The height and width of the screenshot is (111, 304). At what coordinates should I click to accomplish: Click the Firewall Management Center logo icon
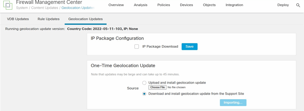8,5
